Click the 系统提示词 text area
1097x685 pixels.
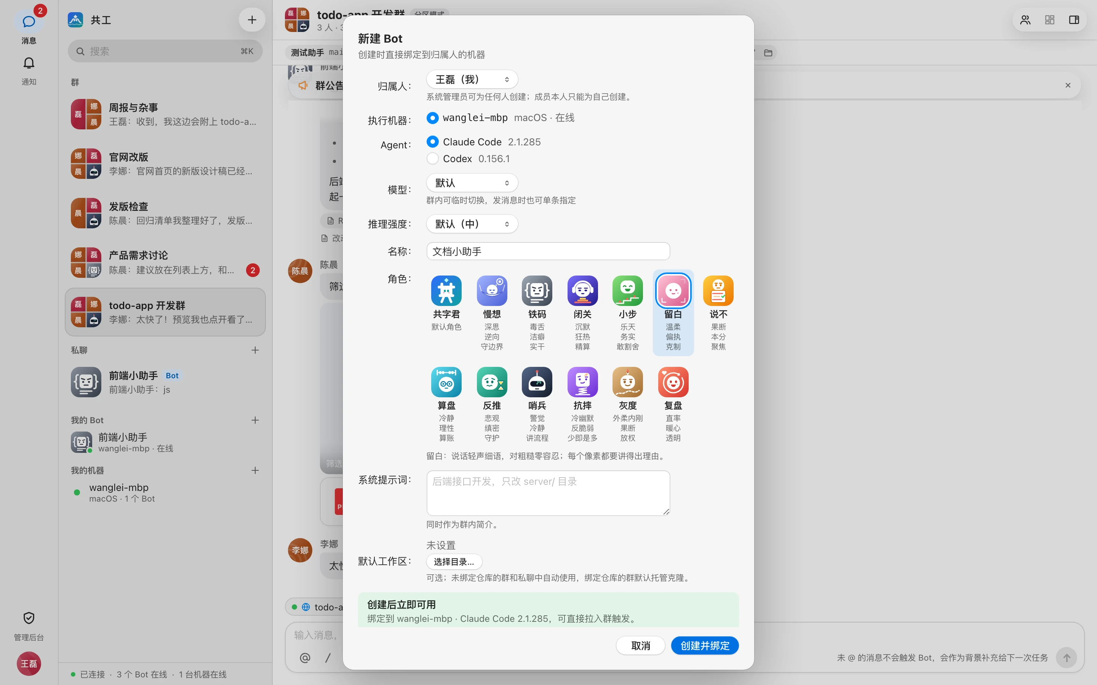pyautogui.click(x=548, y=493)
